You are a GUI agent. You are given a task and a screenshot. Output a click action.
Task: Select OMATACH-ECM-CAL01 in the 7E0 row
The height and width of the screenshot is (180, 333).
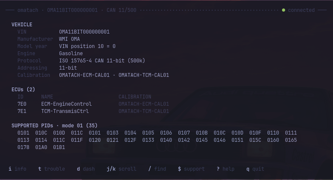(144, 104)
